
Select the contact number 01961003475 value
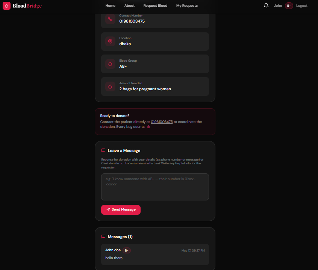tap(132, 21)
